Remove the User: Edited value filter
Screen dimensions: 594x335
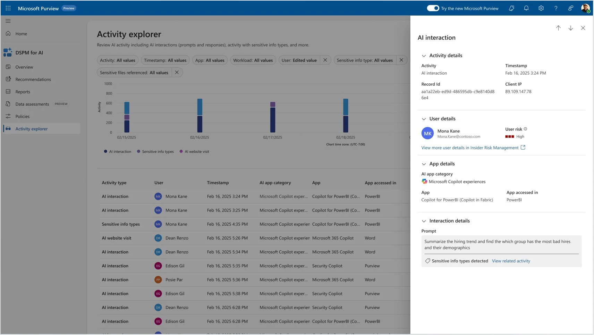pyautogui.click(x=325, y=60)
